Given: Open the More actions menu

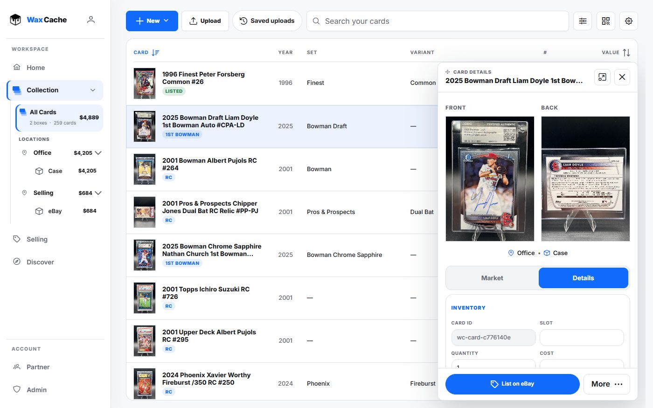Looking at the screenshot, I should click(607, 384).
